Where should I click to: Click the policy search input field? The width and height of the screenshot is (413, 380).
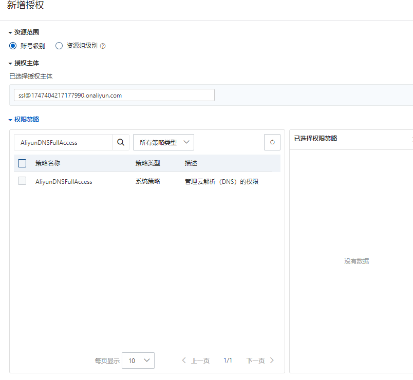(x=63, y=142)
